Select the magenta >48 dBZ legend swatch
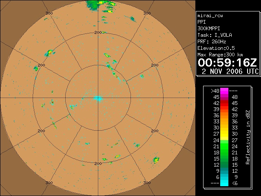 coord(224,91)
